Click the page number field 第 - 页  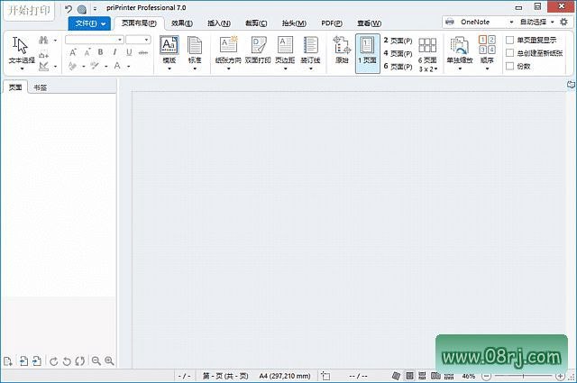pos(225,376)
